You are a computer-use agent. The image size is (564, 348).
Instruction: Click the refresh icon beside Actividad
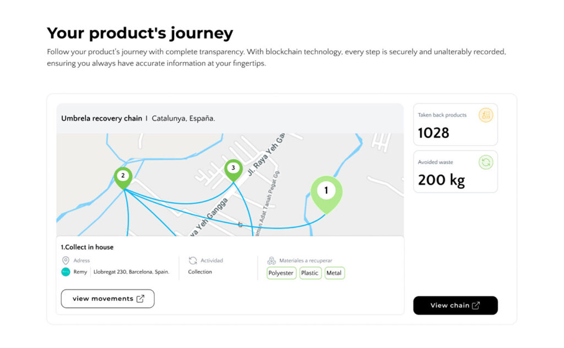[193, 260]
